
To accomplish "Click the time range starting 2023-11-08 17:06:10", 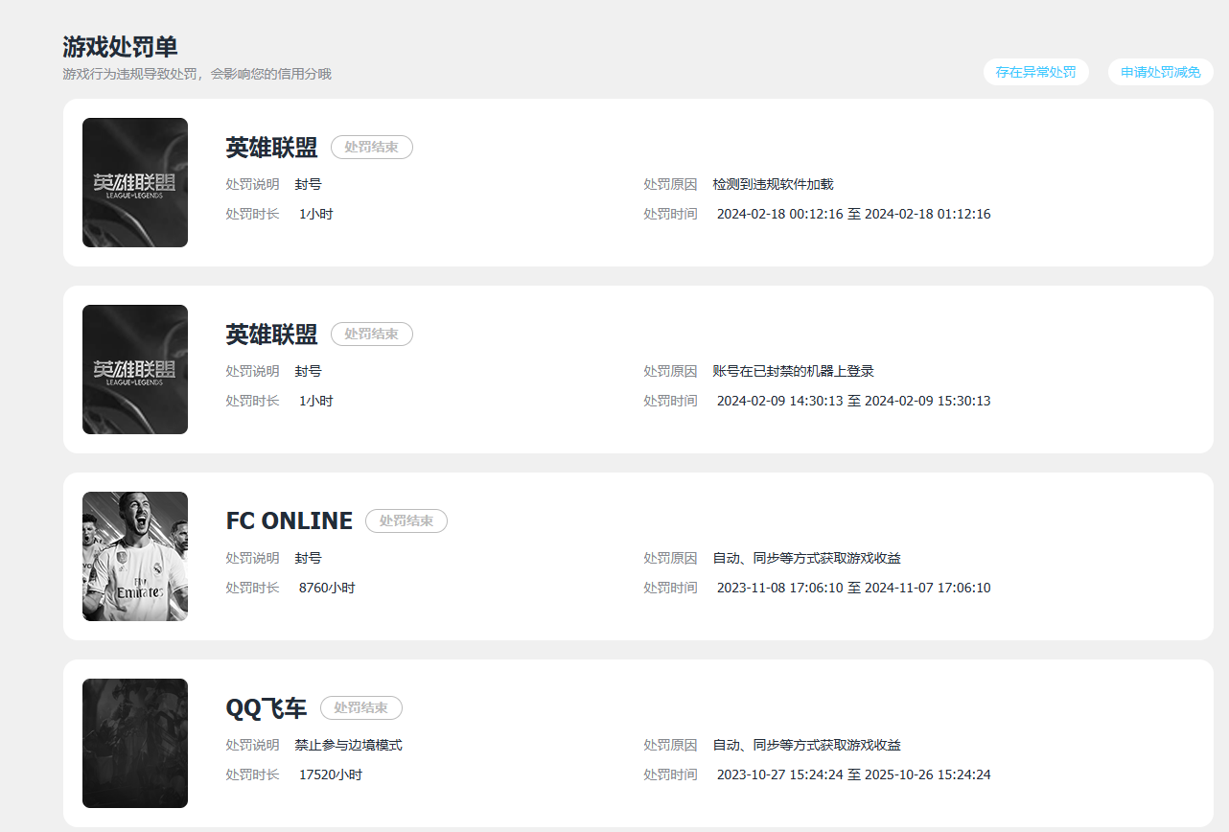I will pyautogui.click(x=854, y=588).
